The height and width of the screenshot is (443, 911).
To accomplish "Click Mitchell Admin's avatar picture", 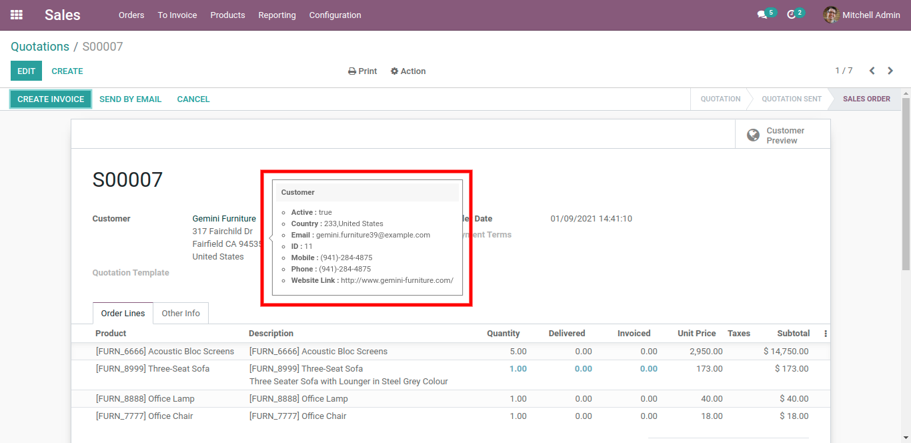I will [831, 15].
